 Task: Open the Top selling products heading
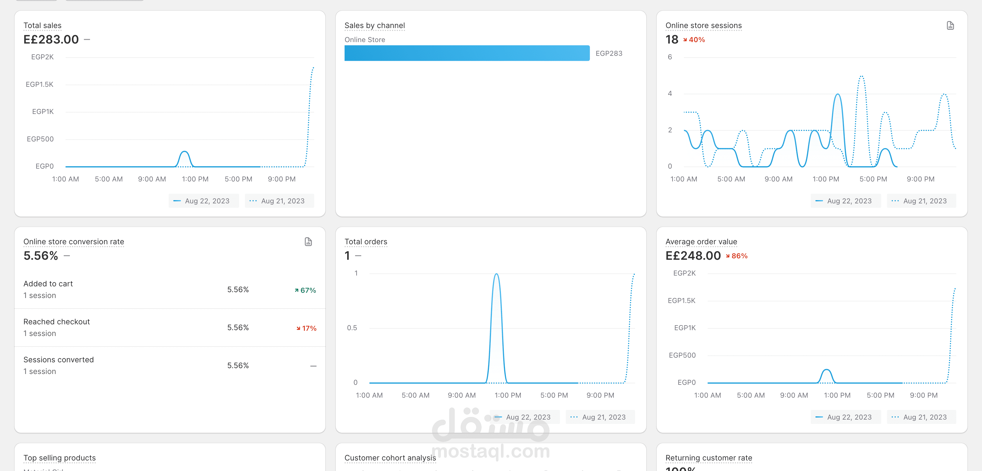59,458
